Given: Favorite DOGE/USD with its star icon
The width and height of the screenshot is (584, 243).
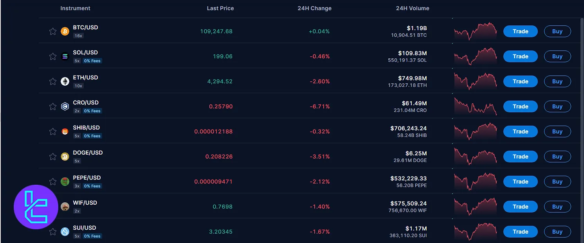Looking at the screenshot, I should 53,157.
